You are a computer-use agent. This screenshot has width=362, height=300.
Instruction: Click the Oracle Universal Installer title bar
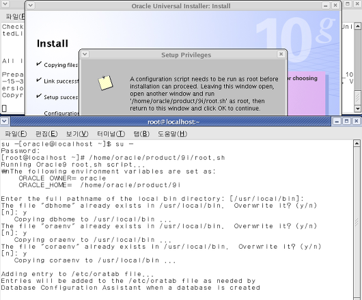181,5
